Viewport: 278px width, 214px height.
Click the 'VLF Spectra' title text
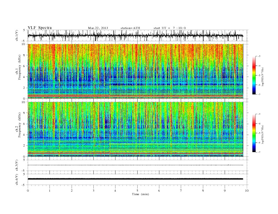click(x=40, y=28)
